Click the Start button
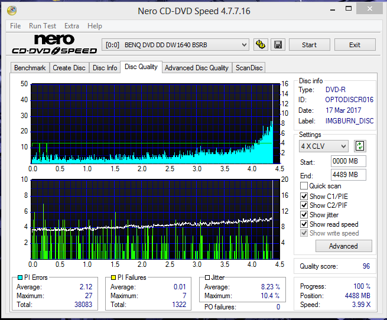387x320 pixels. point(309,45)
